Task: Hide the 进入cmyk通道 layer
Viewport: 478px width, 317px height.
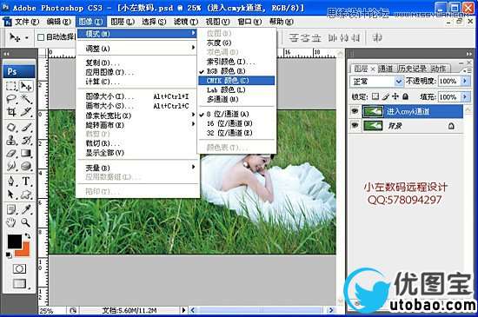Action: (355, 111)
